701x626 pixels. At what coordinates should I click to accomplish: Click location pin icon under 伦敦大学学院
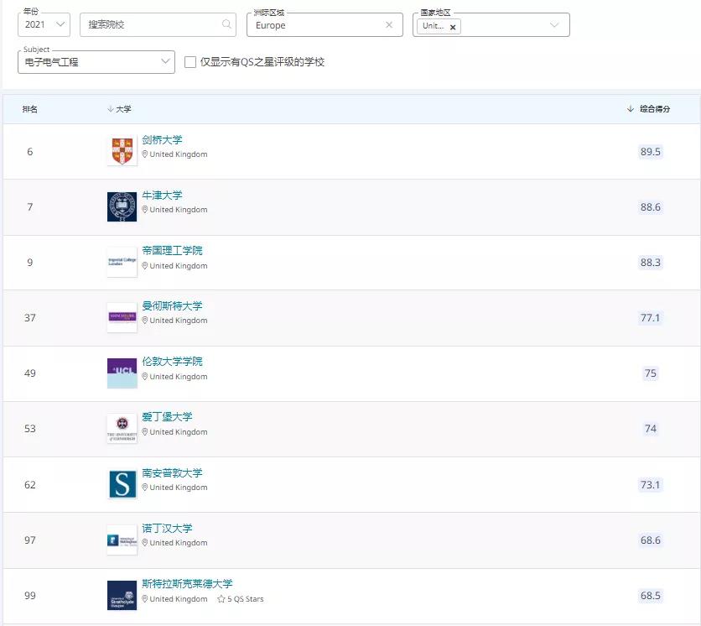(145, 376)
